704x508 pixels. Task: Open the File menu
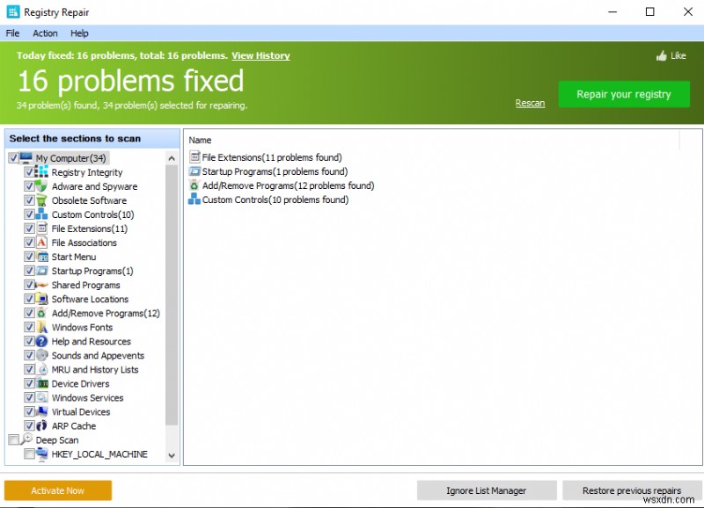coord(12,33)
